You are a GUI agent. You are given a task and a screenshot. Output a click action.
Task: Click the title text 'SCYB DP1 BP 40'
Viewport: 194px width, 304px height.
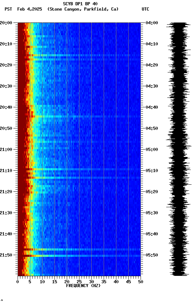(x=80, y=4)
